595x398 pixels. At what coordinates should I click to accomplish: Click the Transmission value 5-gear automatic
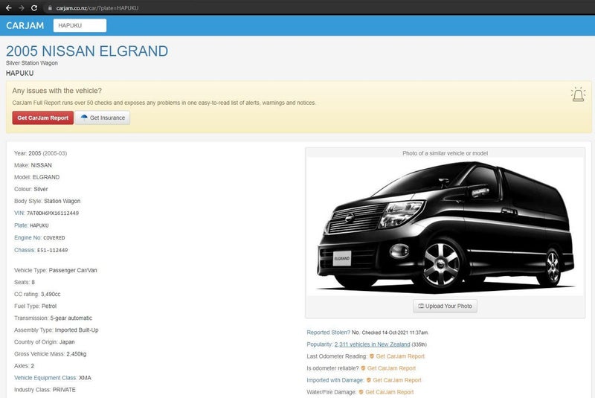[x=71, y=318]
